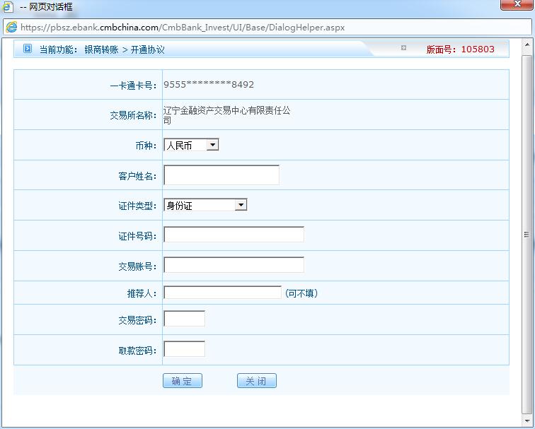Image resolution: width=535 pixels, height=429 pixels.
Task: Click the 一卡通卡号 label
Action: (133, 86)
